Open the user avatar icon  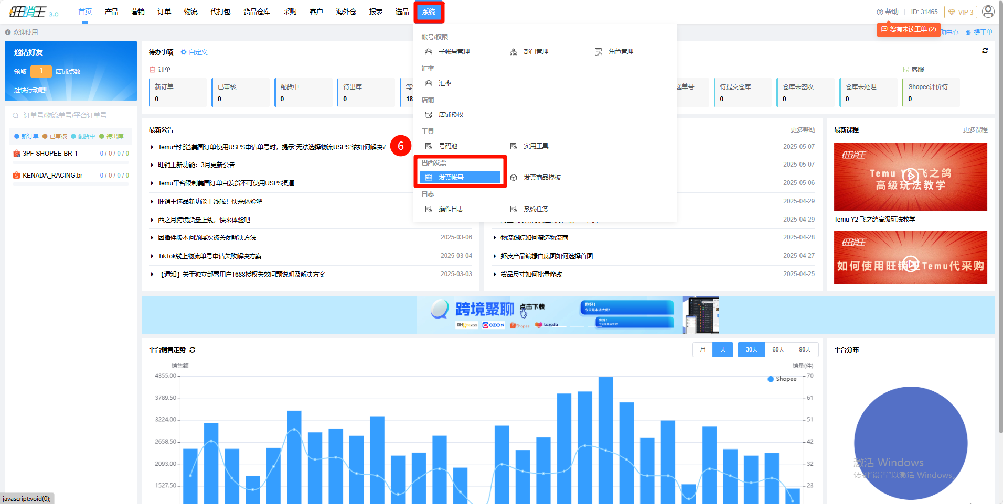coord(988,12)
